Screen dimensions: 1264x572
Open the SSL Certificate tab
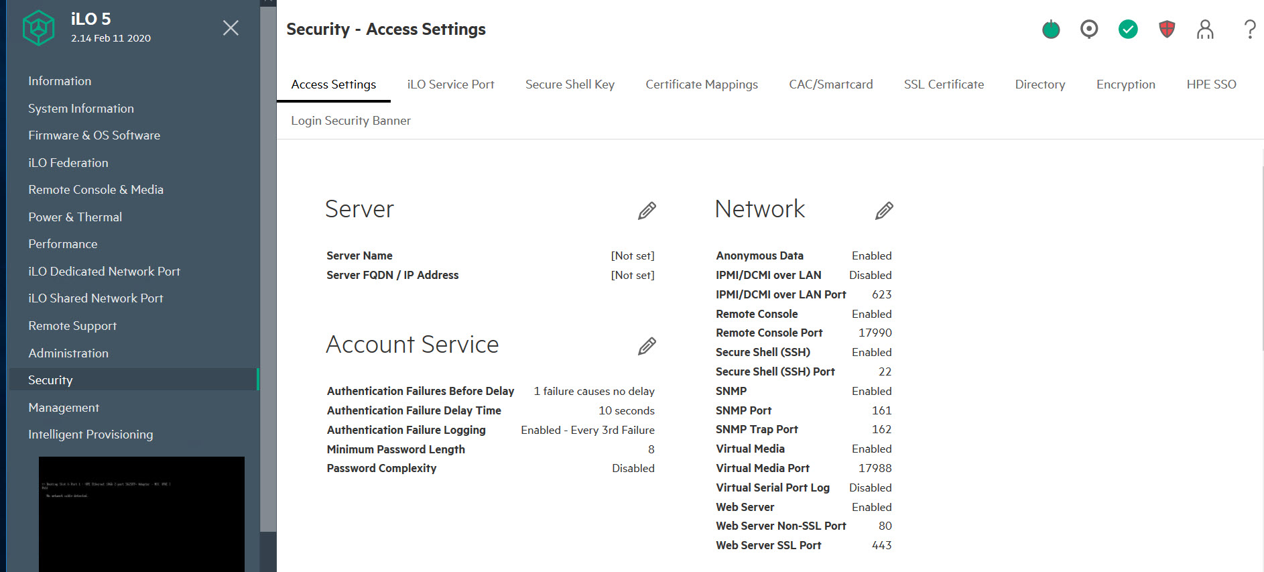point(944,84)
